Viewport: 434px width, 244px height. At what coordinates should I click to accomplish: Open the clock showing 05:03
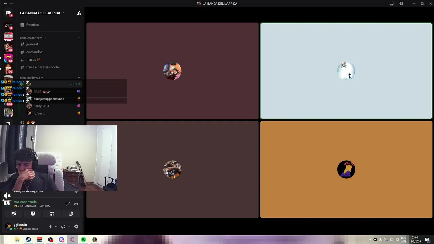pos(415,240)
